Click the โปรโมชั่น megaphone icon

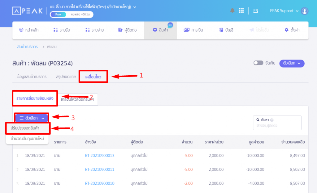click(x=251, y=30)
